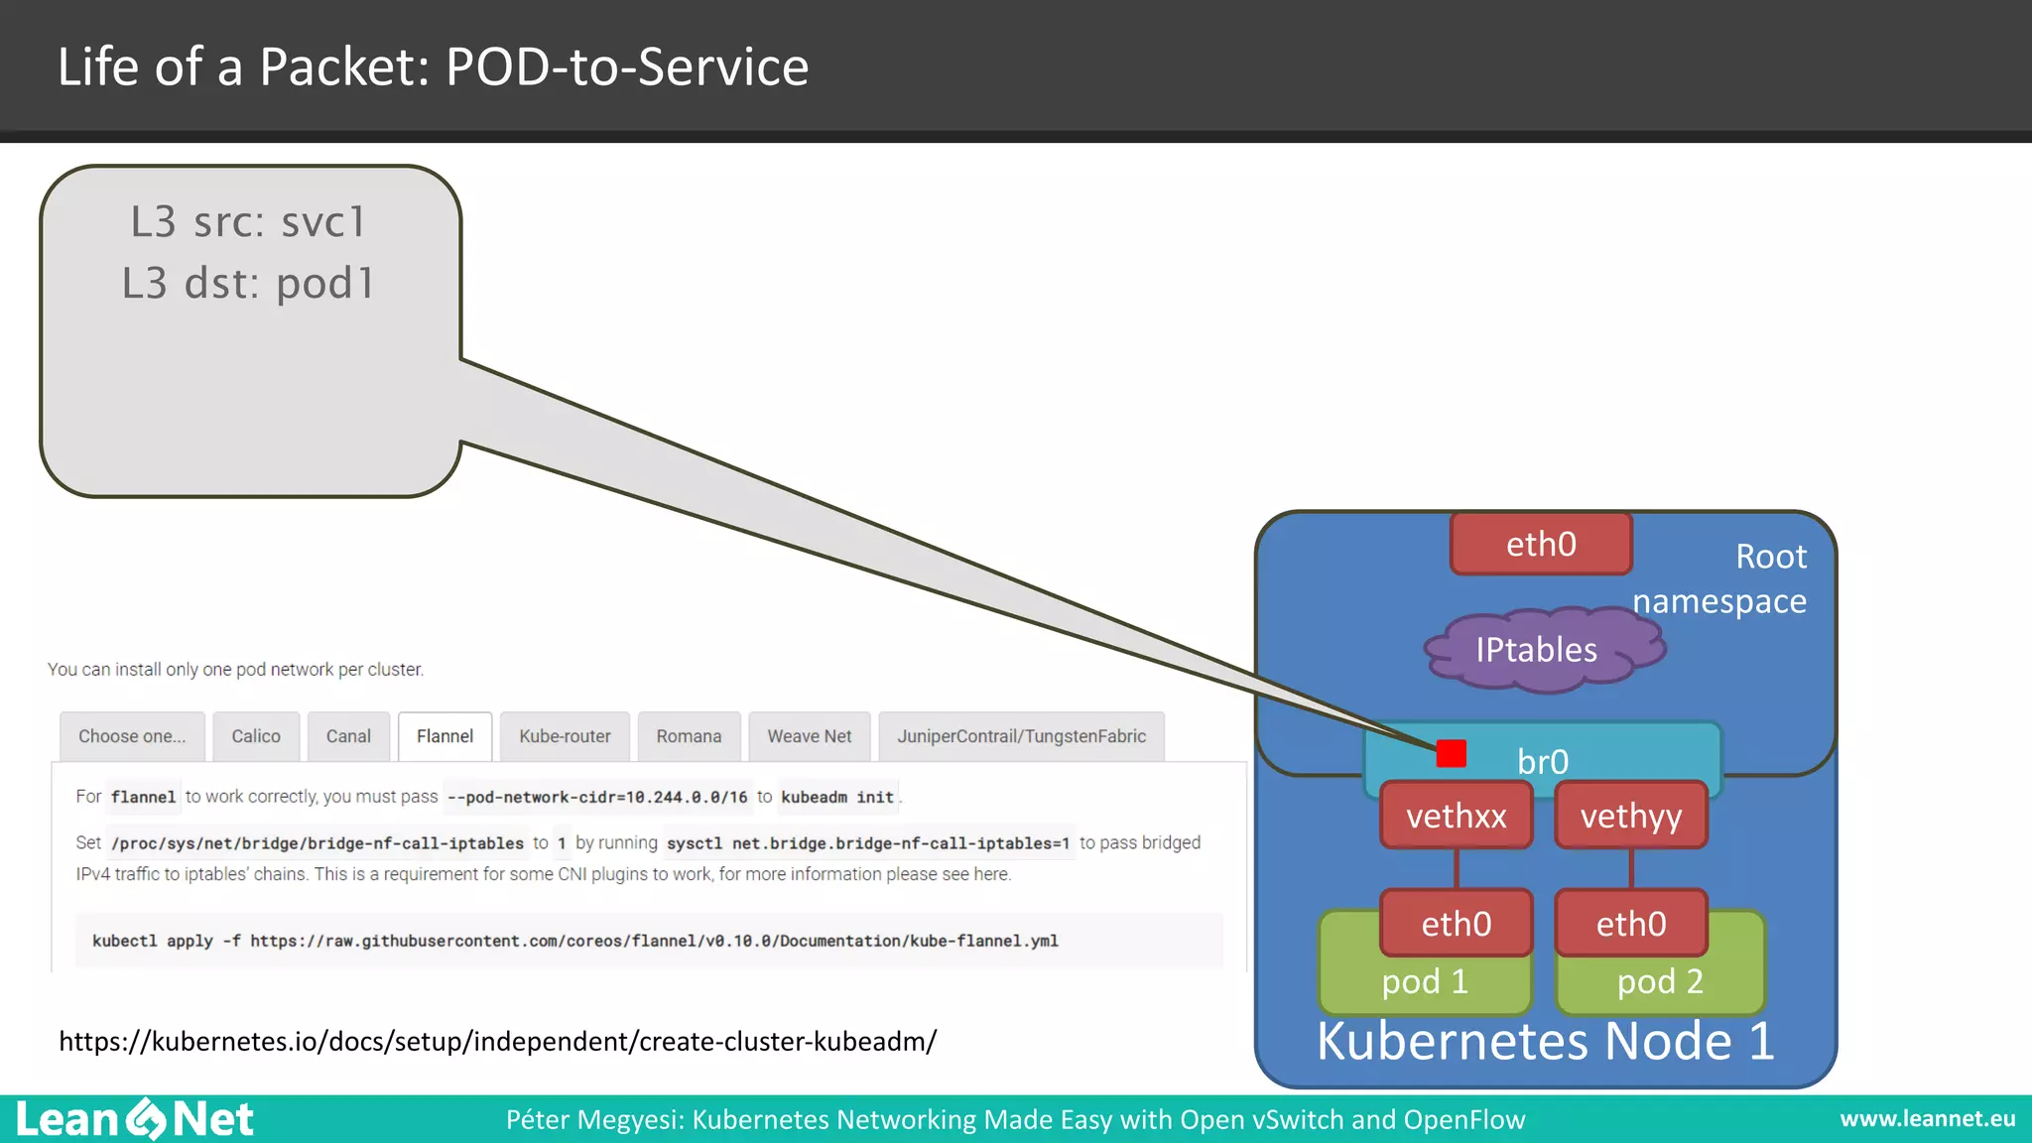Viewport: 2032px width, 1143px height.
Task: Click the 'L3 src: svc1' callout text
Action: coord(249,221)
